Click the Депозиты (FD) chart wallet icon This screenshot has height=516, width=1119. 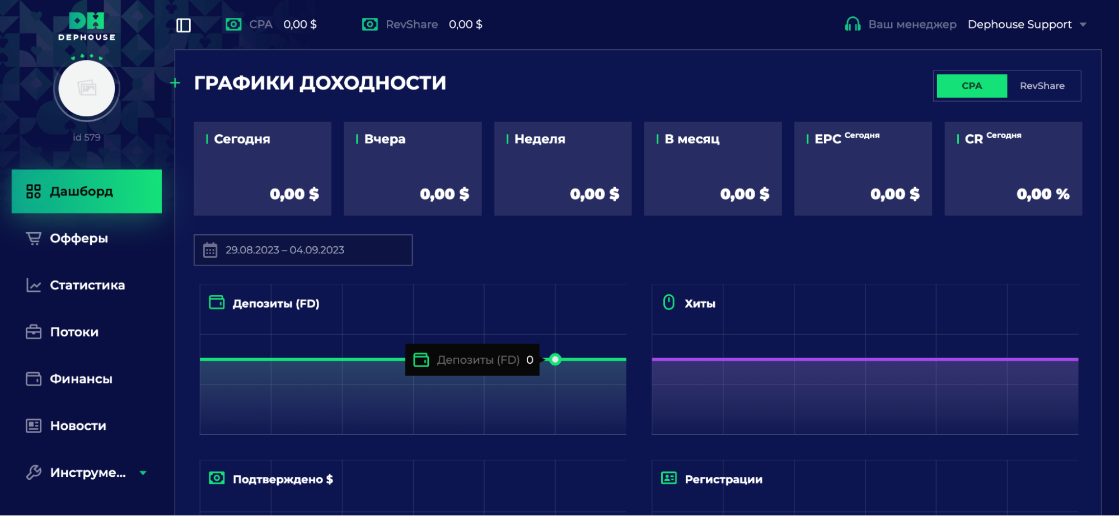click(x=217, y=302)
